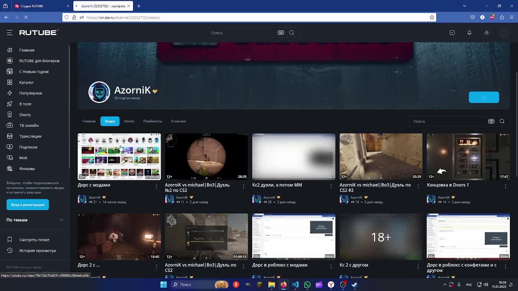Go to the RUTUBE logo home page
The image size is (518, 291).
[x=38, y=32]
